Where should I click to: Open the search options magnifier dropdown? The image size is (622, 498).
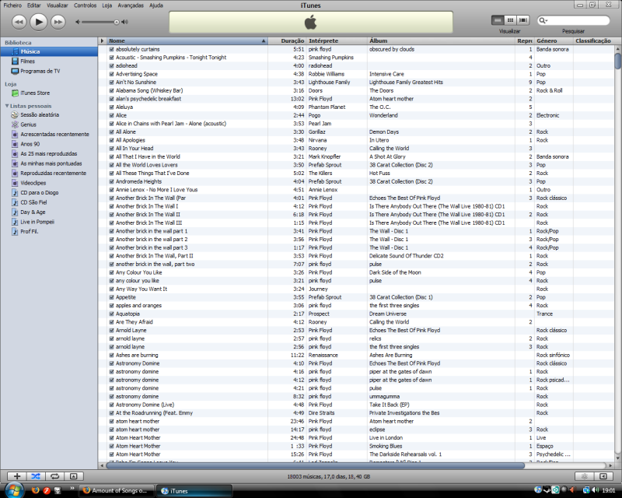point(543,20)
